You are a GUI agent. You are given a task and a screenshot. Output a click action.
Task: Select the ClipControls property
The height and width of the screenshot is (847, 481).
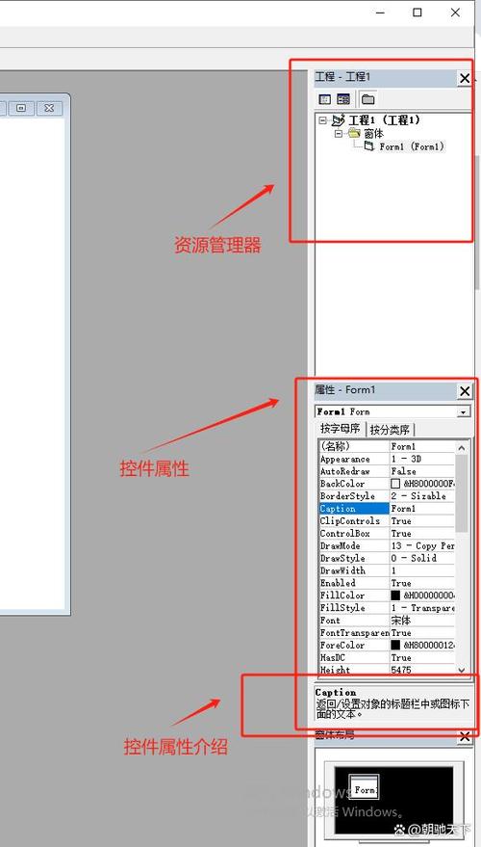(x=354, y=520)
